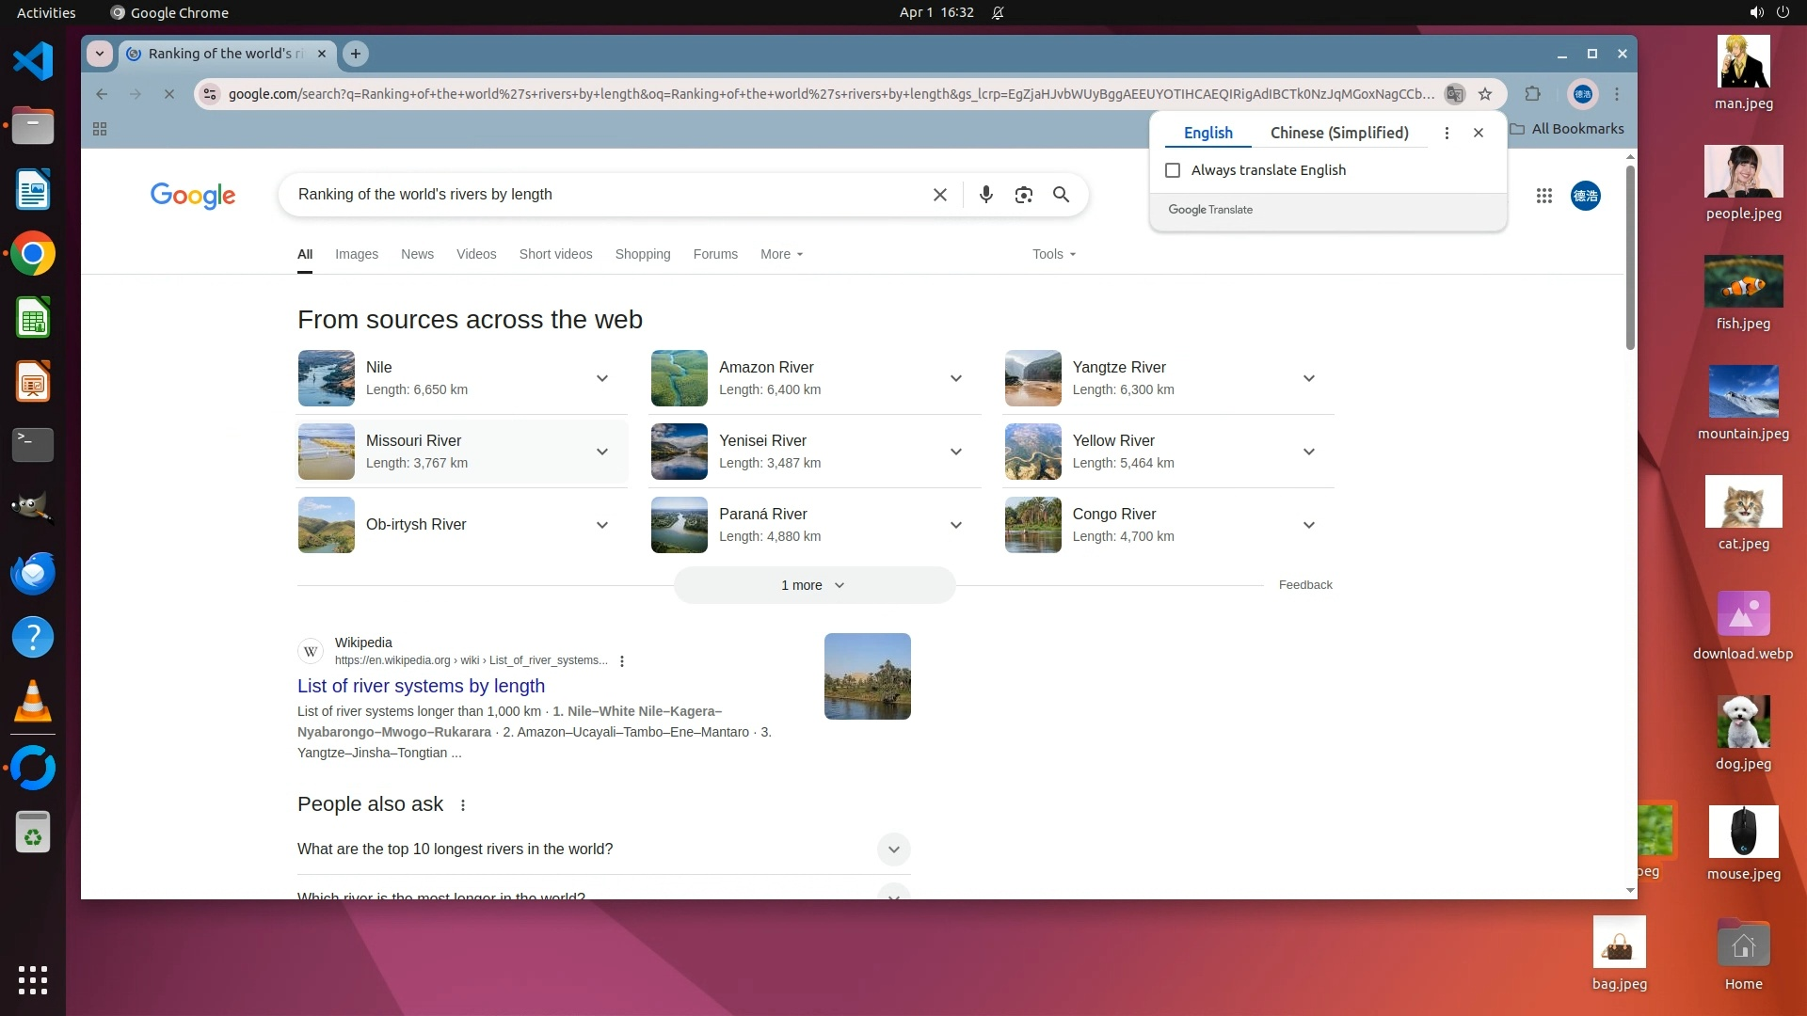The width and height of the screenshot is (1807, 1016).
Task: Open Google Lens image search icon
Action: click(x=1023, y=195)
